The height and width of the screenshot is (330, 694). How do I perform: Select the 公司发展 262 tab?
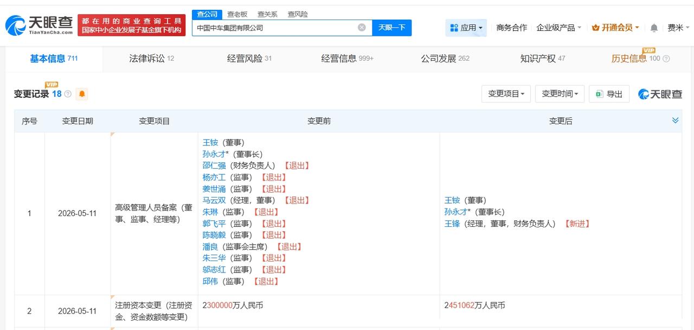445,59
